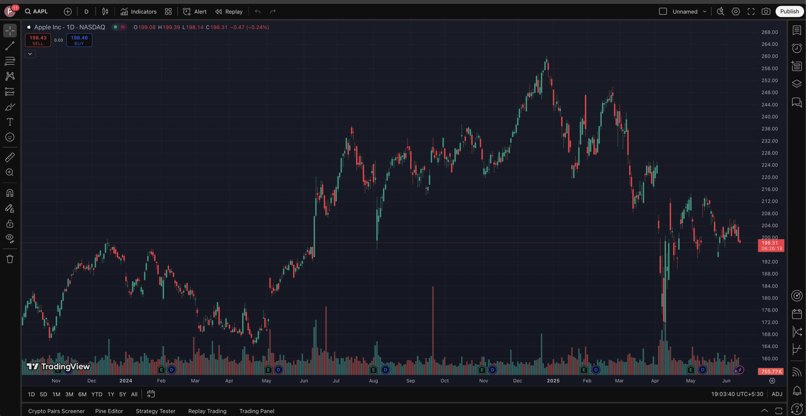This screenshot has height=416, width=806.
Task: Open the Fibonacci retracement tools
Action: coord(10,61)
